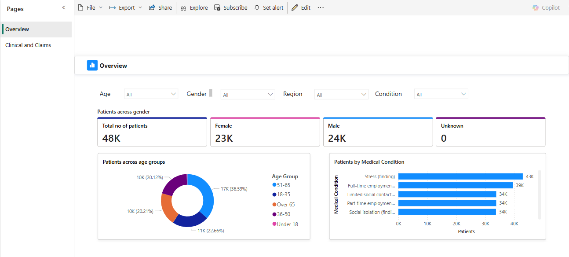Click the Set alert bell icon
The height and width of the screenshot is (257, 569).
tap(257, 7)
